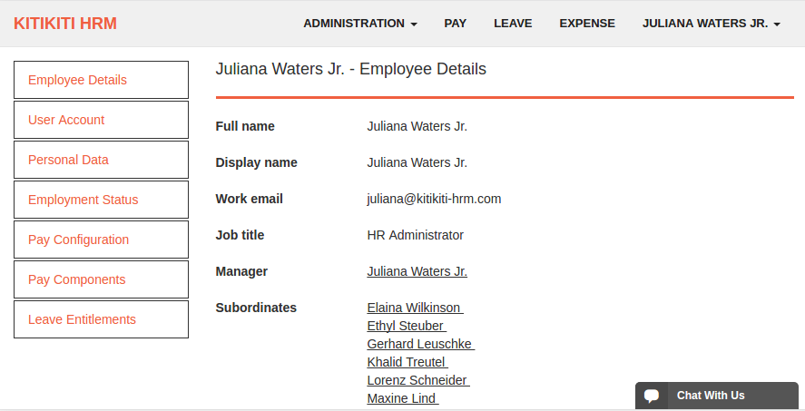The width and height of the screenshot is (805, 411).
Task: Go to the Pay Components section
Action: click(x=101, y=279)
